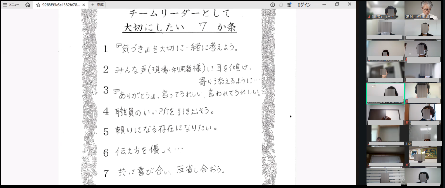Click the star icon on the document tab

[x=38, y=4]
